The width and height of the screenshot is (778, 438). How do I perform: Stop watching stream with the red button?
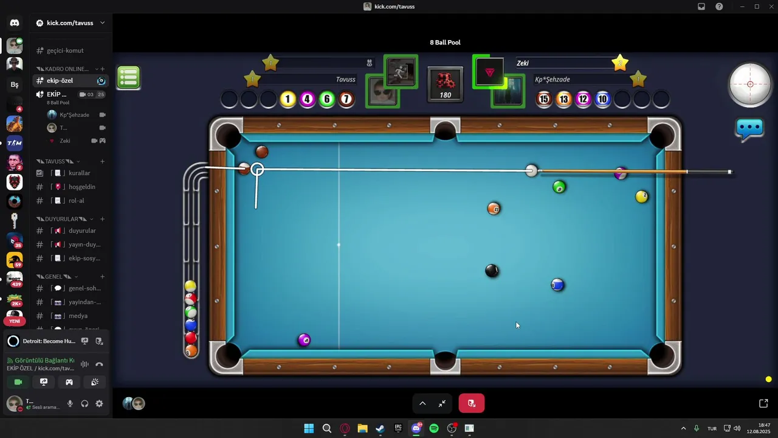(472, 403)
